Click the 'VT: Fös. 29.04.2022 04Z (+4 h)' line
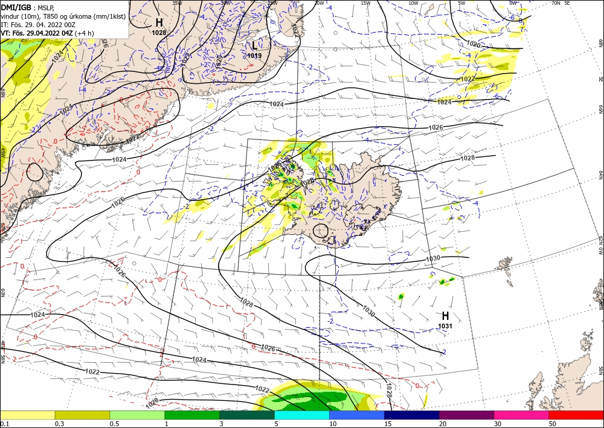 click(x=47, y=33)
